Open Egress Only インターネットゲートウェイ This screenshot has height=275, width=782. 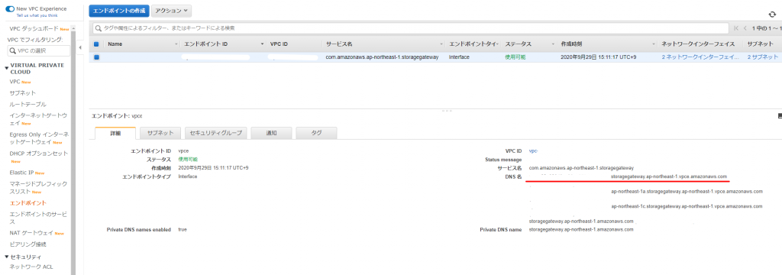tap(39, 138)
